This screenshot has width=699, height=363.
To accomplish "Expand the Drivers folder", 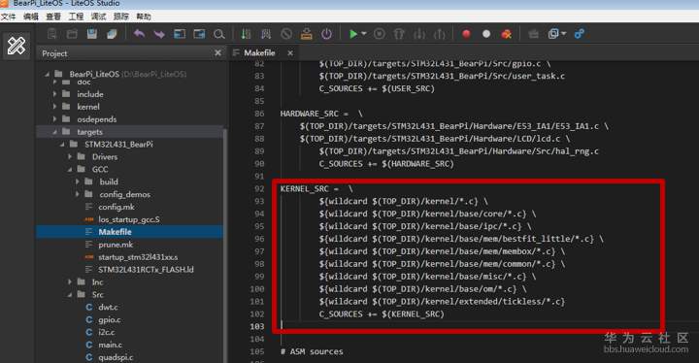I will (x=70, y=156).
